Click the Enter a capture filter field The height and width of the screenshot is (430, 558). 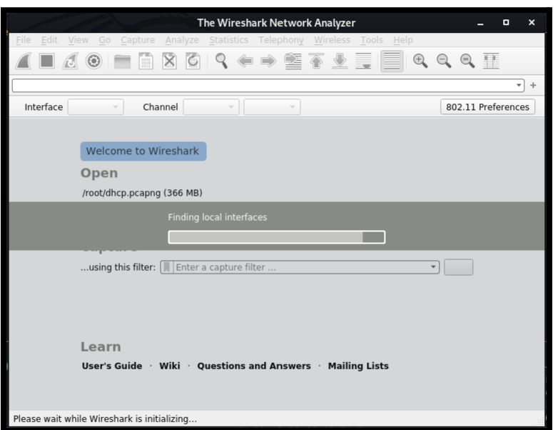(x=300, y=267)
